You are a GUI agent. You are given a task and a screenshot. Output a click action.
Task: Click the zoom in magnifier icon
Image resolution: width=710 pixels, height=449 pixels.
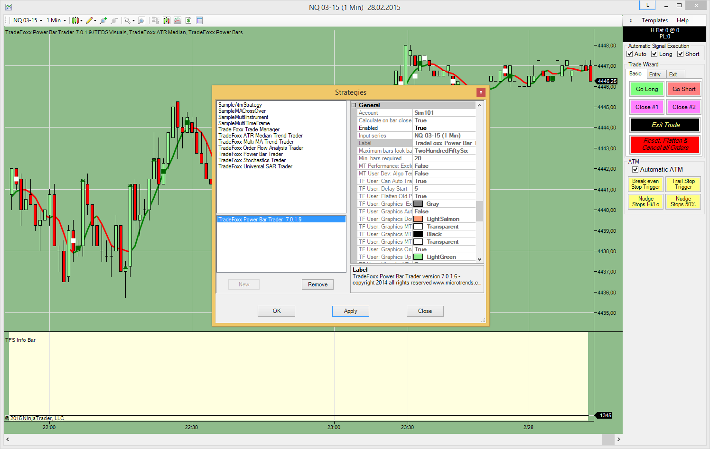(x=103, y=20)
